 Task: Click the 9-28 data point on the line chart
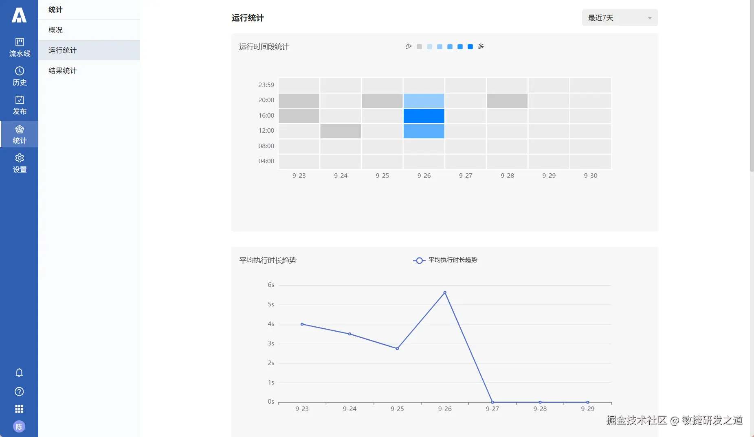[x=540, y=402]
